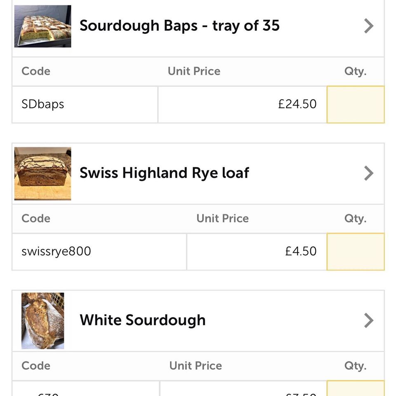Open the "Sourdough Baps - tray of 35" title
Viewport: 396px width, 396px height.
[179, 26]
